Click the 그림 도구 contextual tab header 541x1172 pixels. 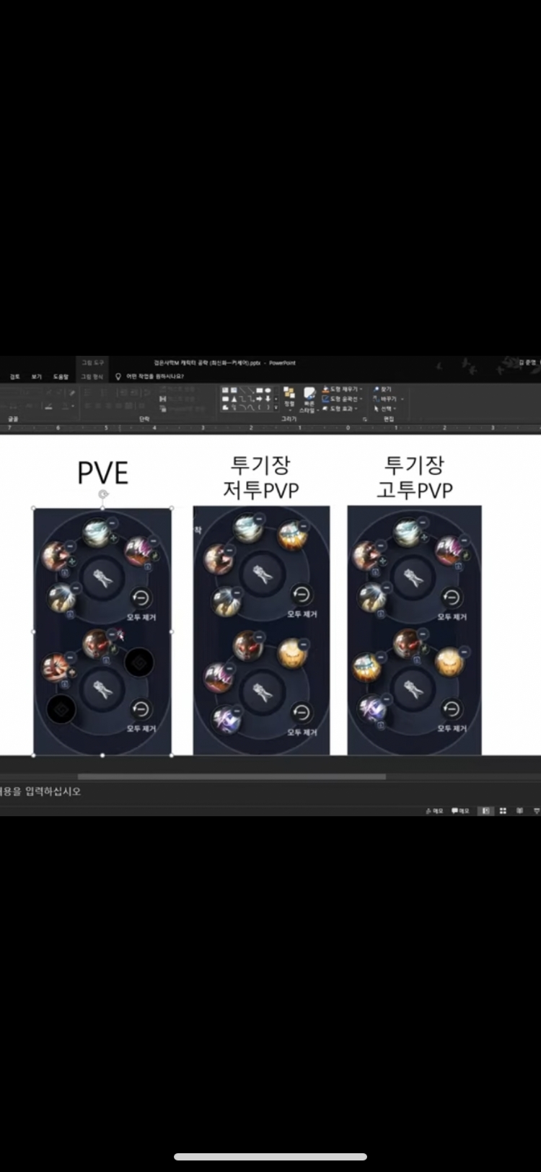tap(92, 362)
